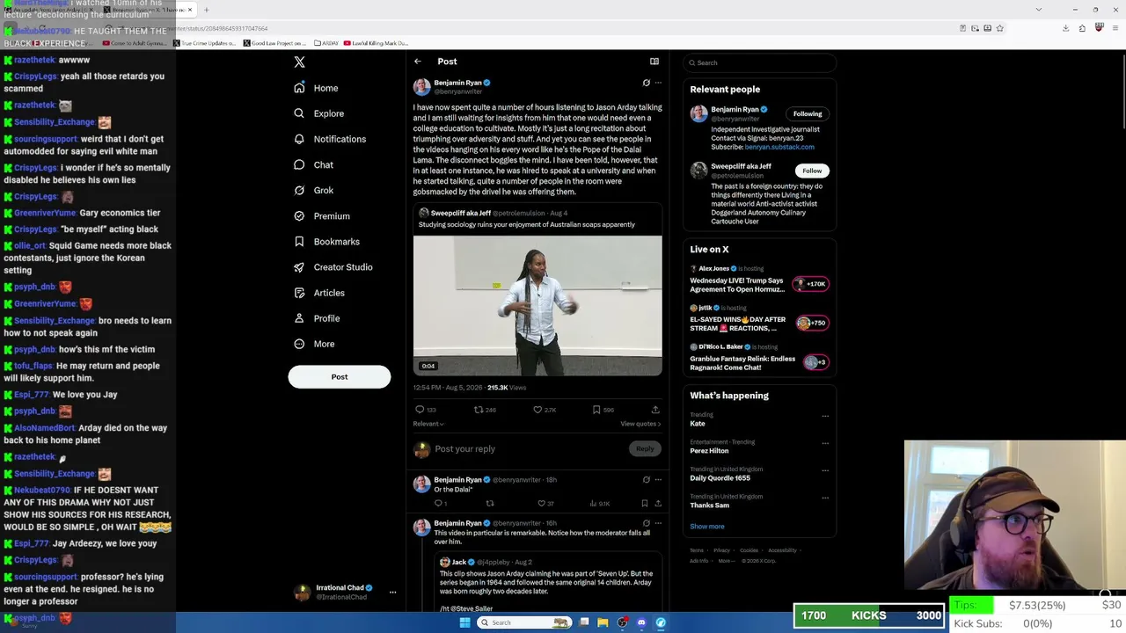1126x633 pixels.
Task: Click repost icon on 'Or the Dalai' reply
Action: click(x=490, y=504)
